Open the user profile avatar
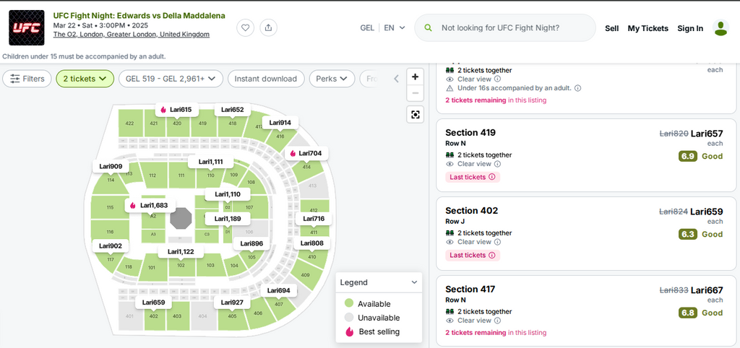This screenshot has width=740, height=348. [x=720, y=28]
